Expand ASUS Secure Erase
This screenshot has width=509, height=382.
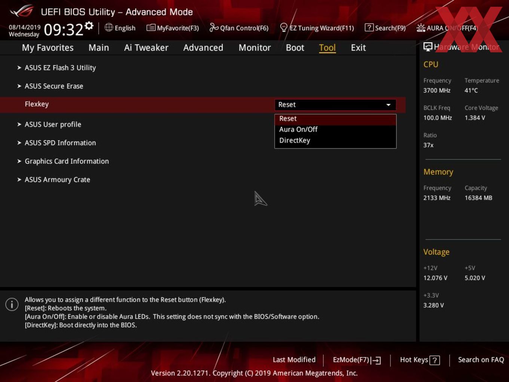54,86
